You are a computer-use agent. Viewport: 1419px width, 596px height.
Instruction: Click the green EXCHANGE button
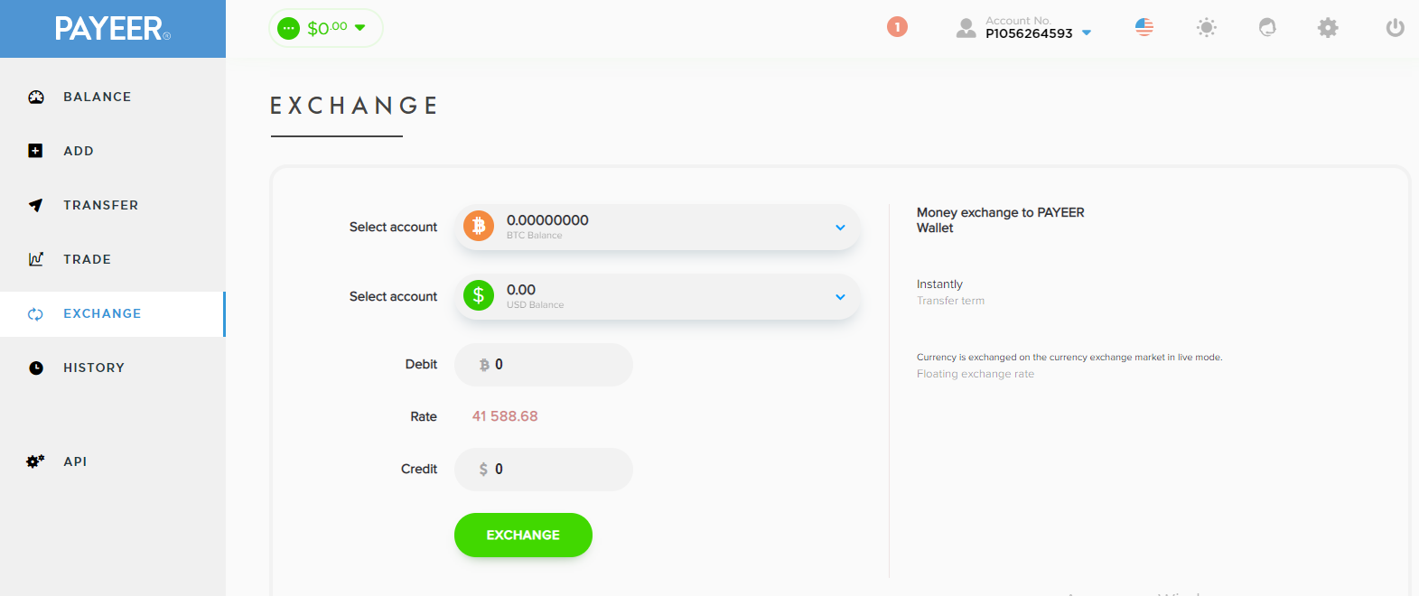tap(523, 535)
